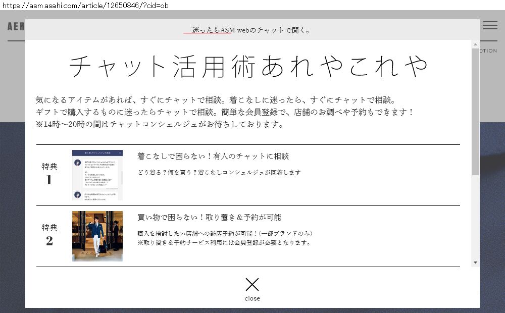
Task: Select the heading 買い物で困らない！取り置き＆予約が可能
Action: click(x=209, y=218)
